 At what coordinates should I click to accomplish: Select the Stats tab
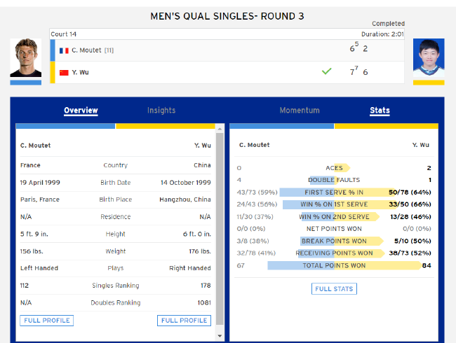pos(380,111)
